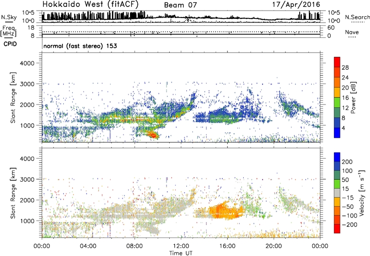The height and width of the screenshot is (256, 370).
Task: Pick the light green segment of the Power colorbar
Action: click(x=337, y=103)
